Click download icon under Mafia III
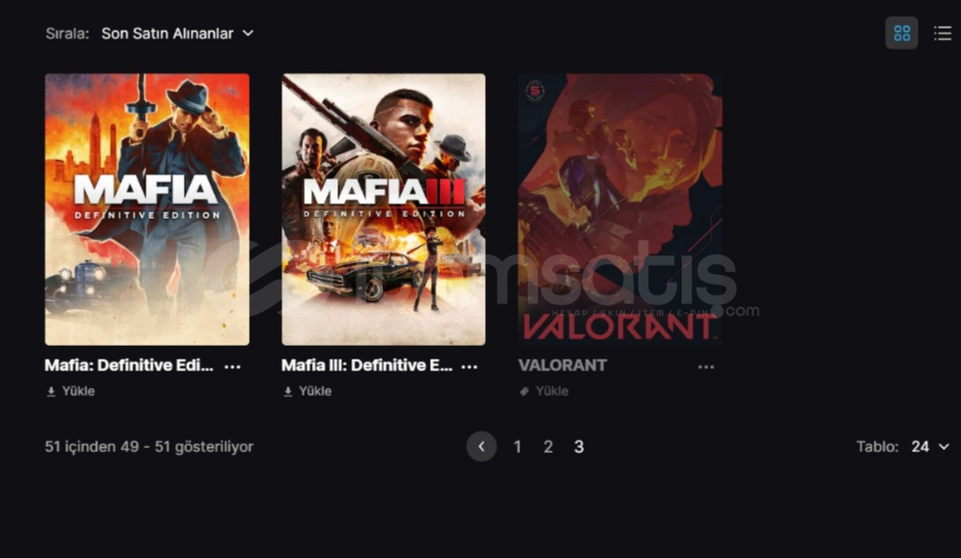The width and height of the screenshot is (961, 558). point(287,392)
